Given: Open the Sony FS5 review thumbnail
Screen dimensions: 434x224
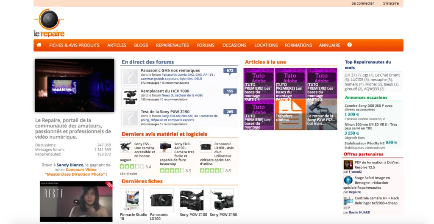Looking at the screenshot, I should [125, 147].
